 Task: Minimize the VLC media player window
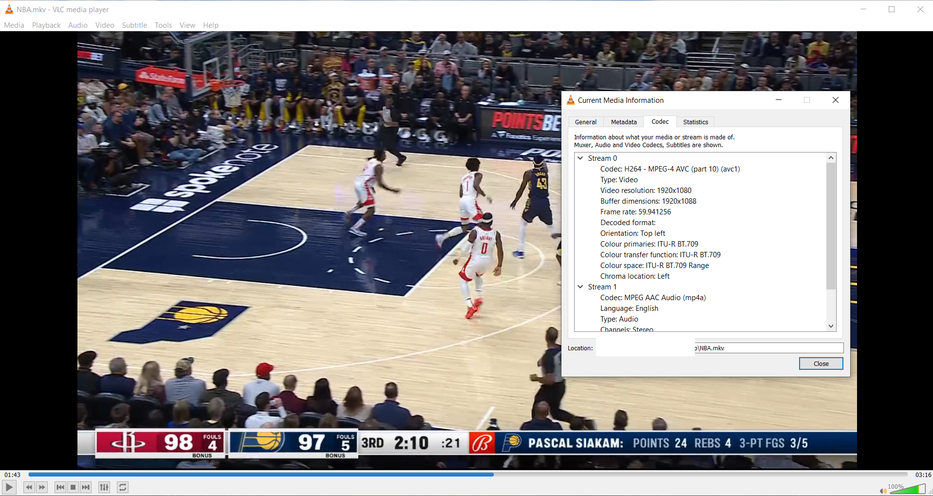click(x=863, y=9)
